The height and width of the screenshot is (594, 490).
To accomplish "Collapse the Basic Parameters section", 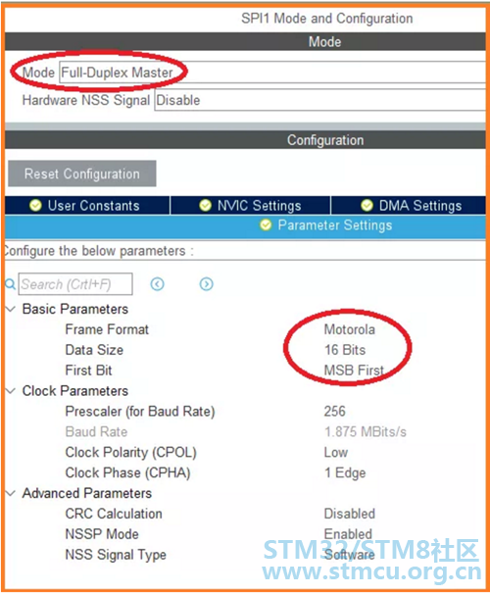I will coord(12,309).
